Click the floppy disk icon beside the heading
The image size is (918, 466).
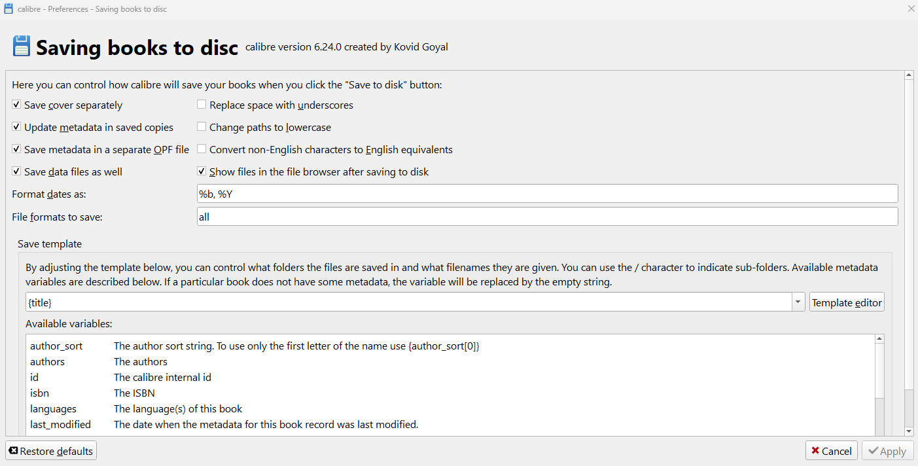22,46
